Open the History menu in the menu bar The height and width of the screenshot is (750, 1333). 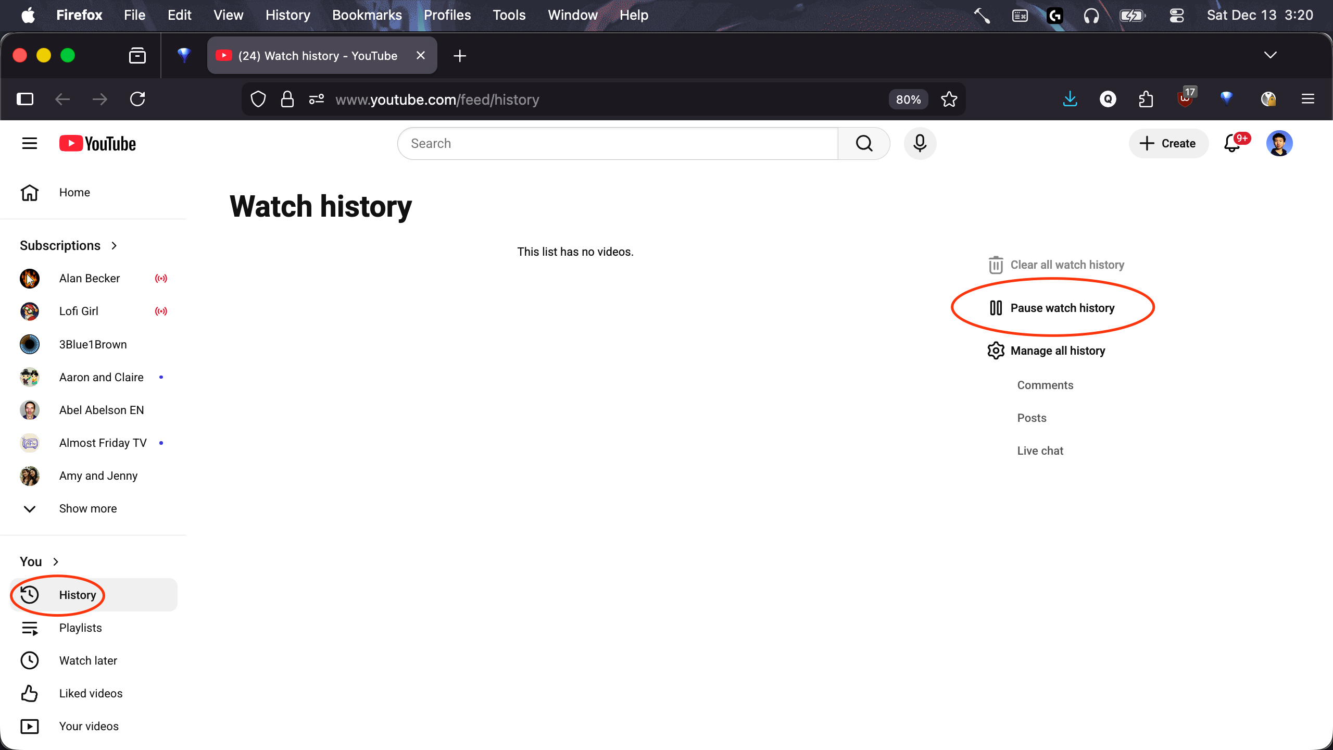click(287, 15)
